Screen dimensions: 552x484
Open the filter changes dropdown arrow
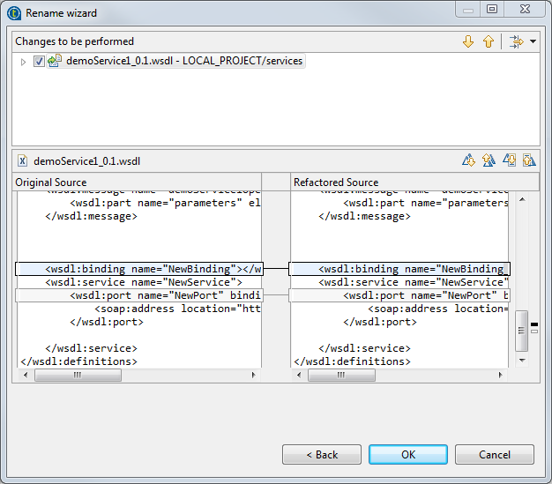(533, 41)
